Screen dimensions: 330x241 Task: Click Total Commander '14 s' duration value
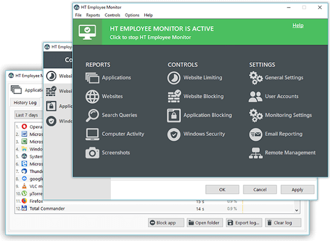[200, 209]
